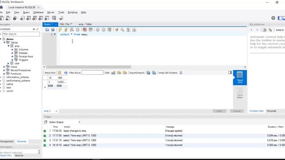The width and height of the screenshot is (285, 160).
Task: Toggle word wrapping in the editor
Action: click(134, 30)
